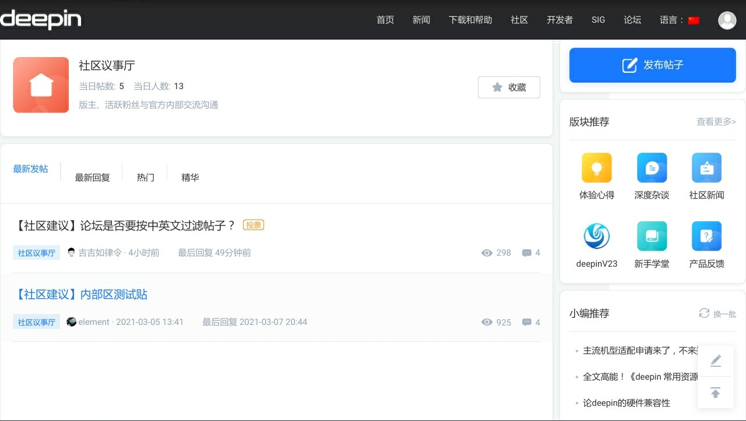Open the 首页 nav menu
The height and width of the screenshot is (421, 746).
[385, 20]
